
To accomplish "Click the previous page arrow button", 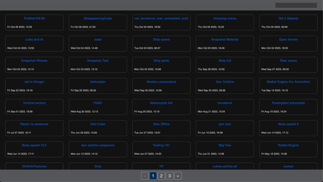I will (x=145, y=176).
